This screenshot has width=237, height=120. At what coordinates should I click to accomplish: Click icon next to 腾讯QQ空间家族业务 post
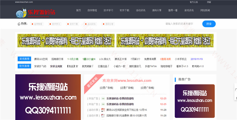[103, 110]
